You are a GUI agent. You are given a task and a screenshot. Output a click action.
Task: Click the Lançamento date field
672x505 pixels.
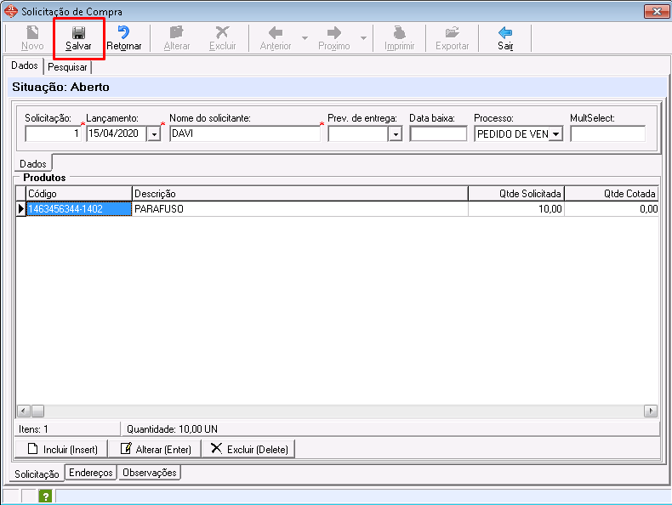(117, 133)
